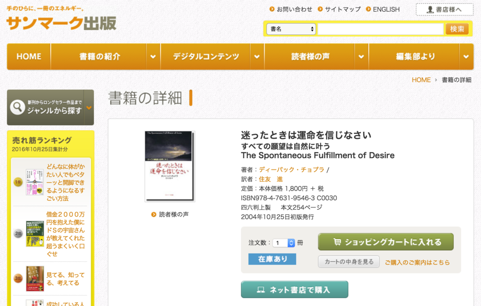Open ranking title 借金2000万円を抱えた僕に

click(65, 234)
